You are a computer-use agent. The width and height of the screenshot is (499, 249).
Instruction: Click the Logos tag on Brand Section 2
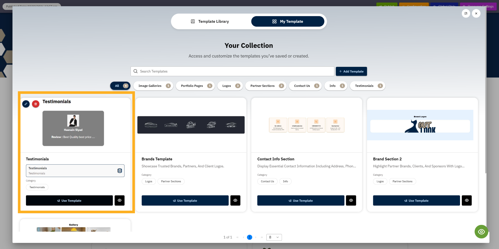click(x=380, y=181)
